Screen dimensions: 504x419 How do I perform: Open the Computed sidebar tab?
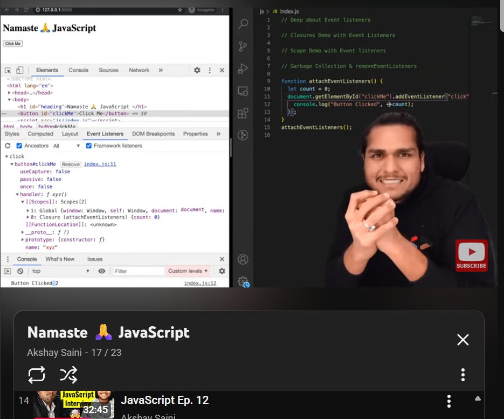[40, 134]
